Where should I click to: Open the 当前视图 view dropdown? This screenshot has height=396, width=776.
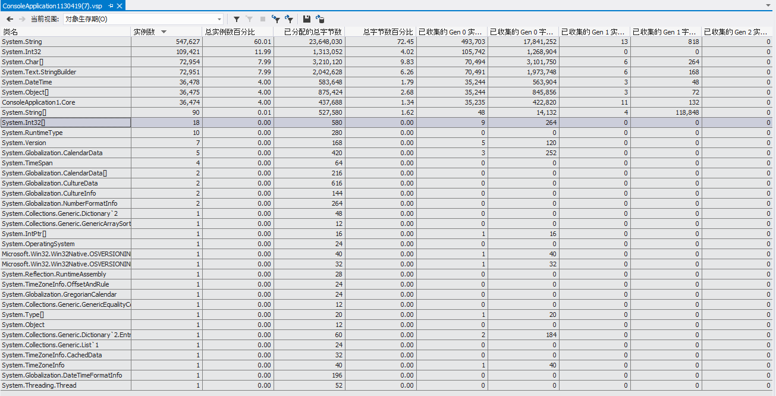[143, 19]
